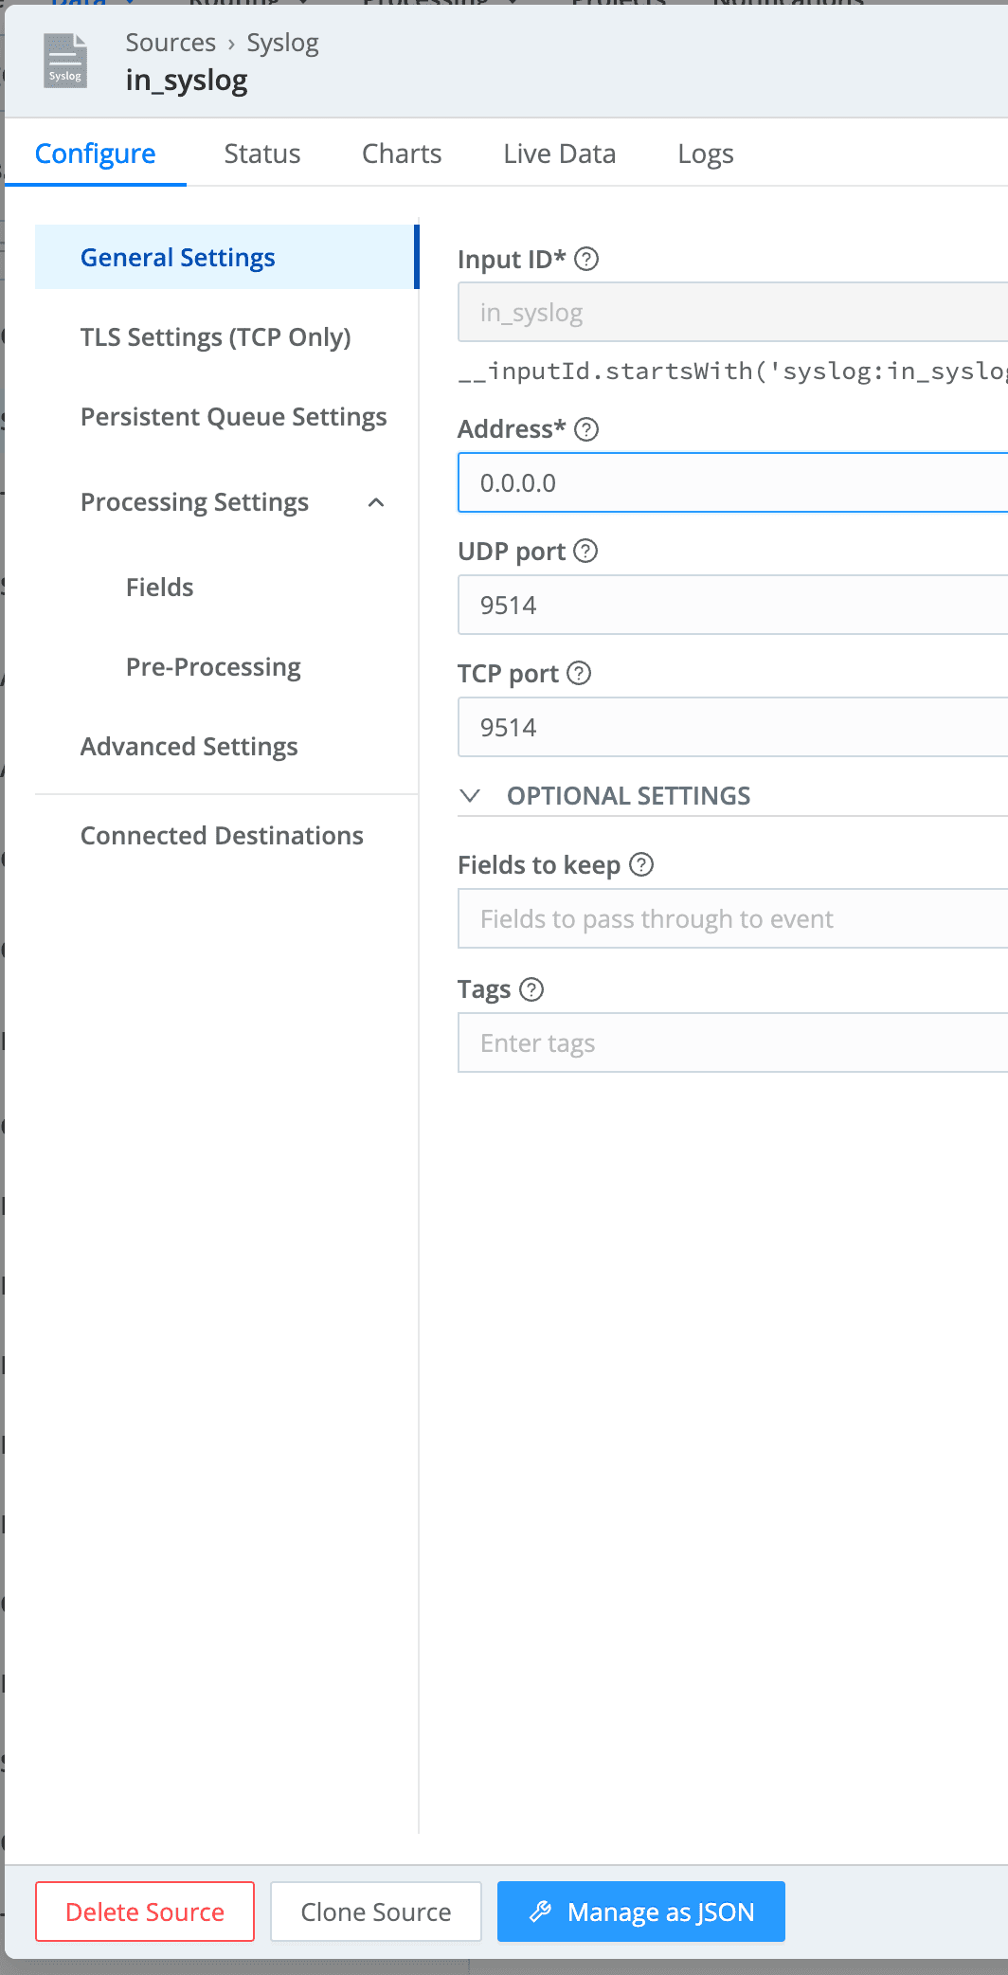Screen dimensions: 1008x1975
Task: Focus the Tags input field
Action: click(731, 1042)
